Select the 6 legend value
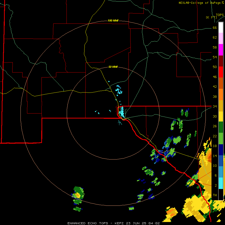Image resolution: width=225 pixels, height=225 pixels. click(x=216, y=175)
